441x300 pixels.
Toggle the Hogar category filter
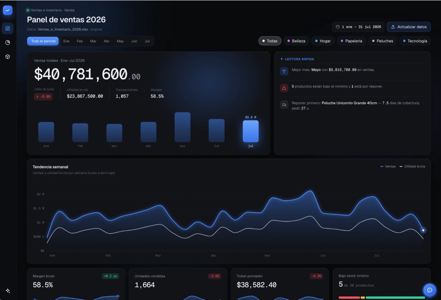323,41
